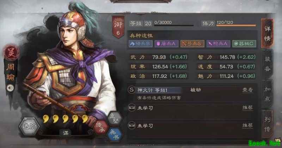Click the 进阶 hexagon button

click(x=29, y=126)
